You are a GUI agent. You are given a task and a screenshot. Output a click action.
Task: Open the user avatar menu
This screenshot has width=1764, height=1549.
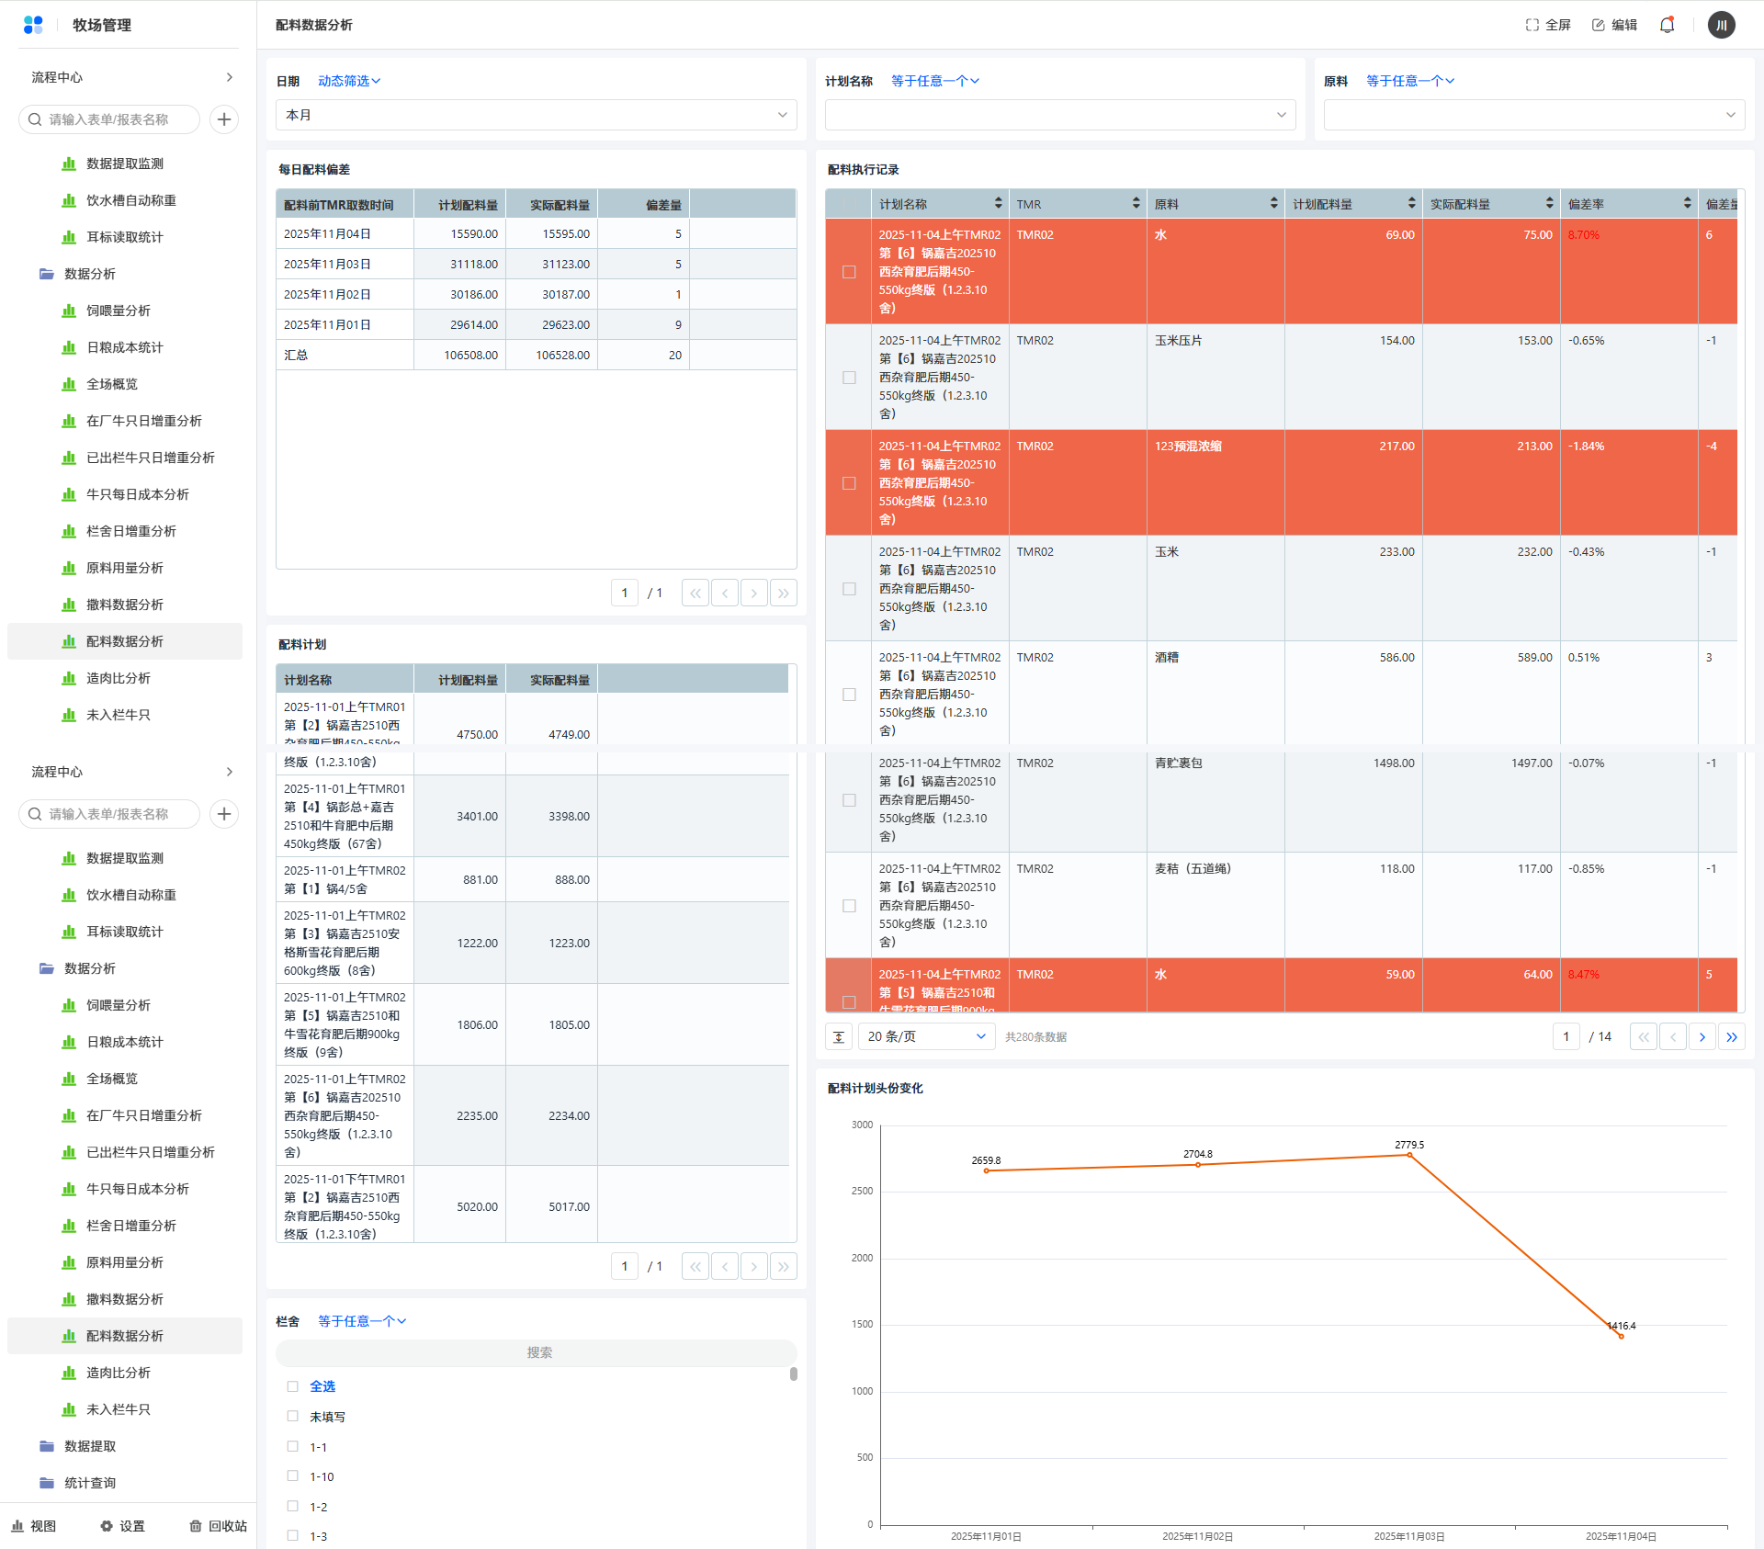point(1721,25)
